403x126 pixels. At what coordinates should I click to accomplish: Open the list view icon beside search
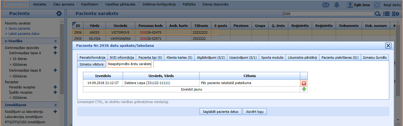coord(386,14)
